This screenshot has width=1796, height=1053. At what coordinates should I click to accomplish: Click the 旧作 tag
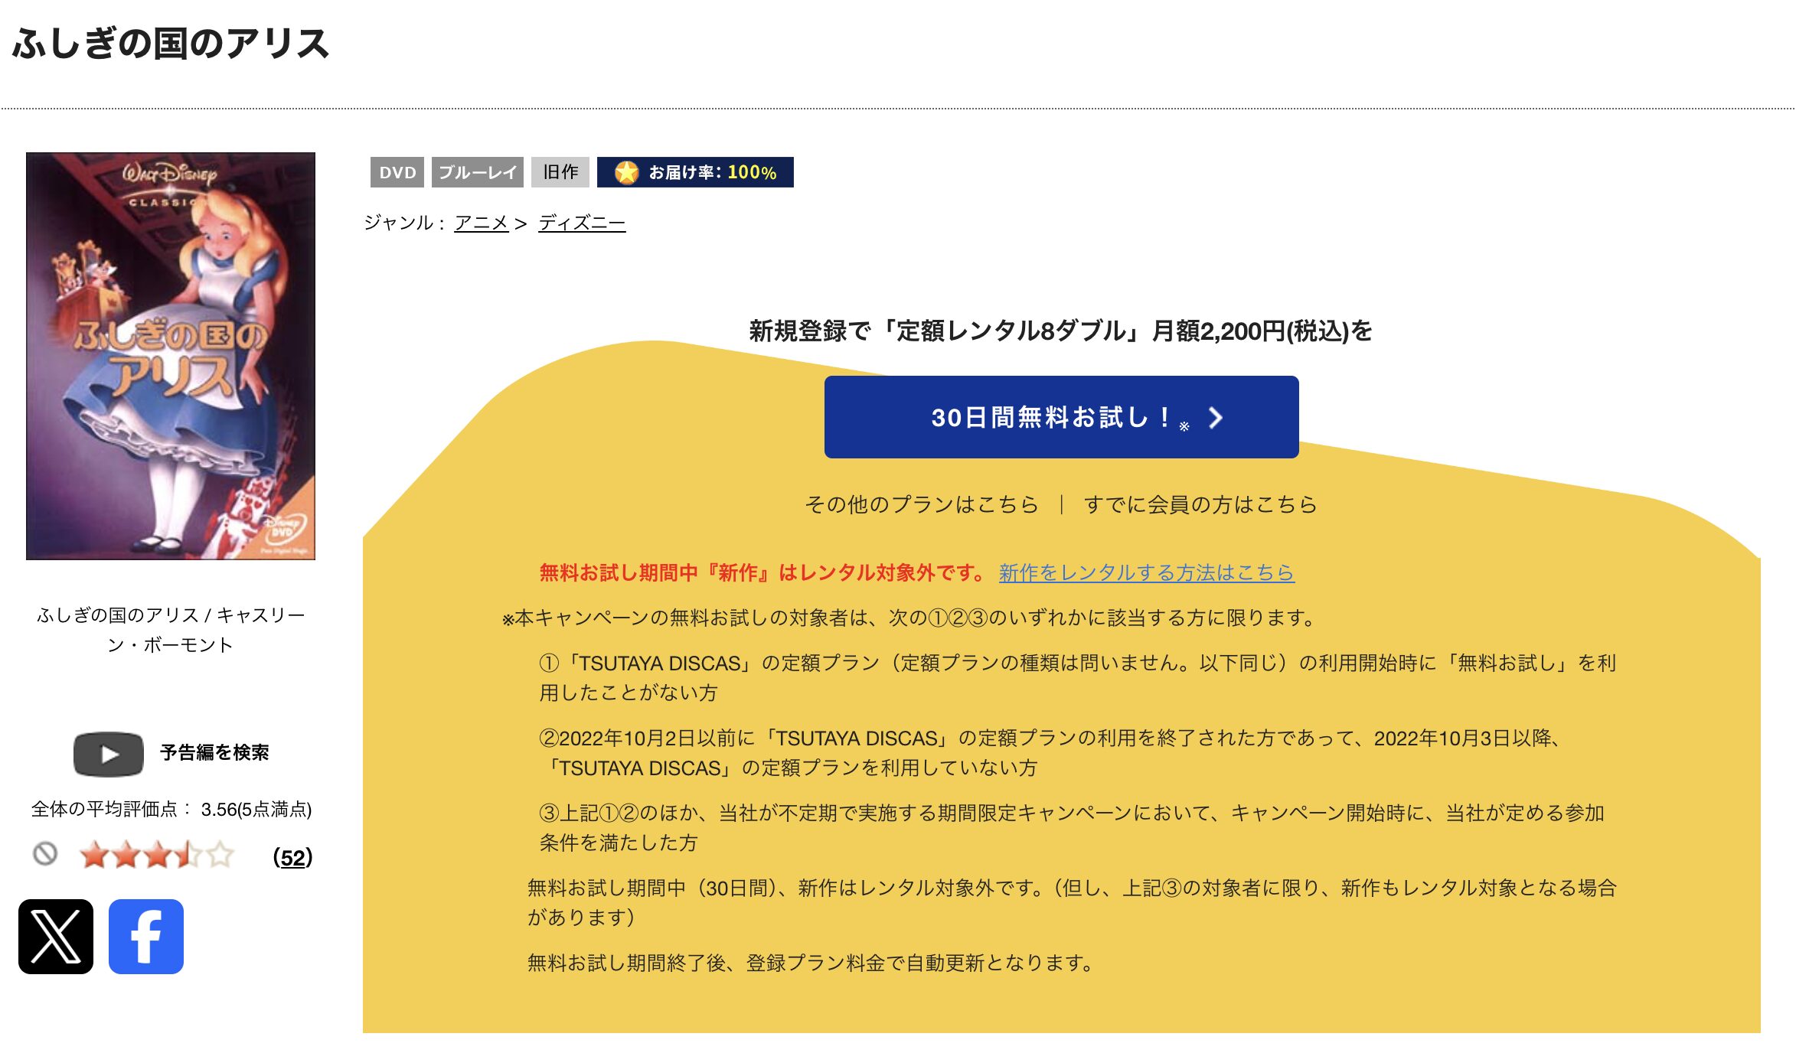[x=560, y=172]
